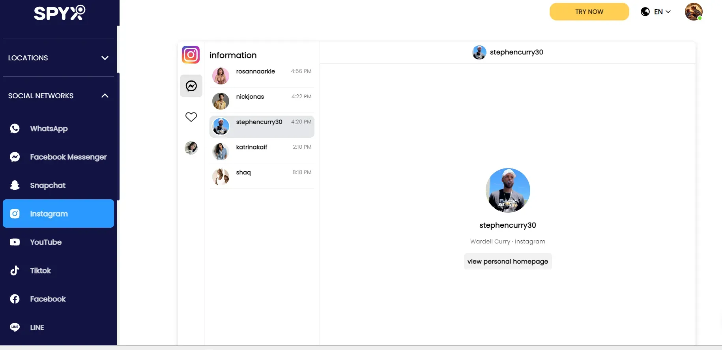Click 'Wardell Curry · Instagram' text
This screenshot has height=350, width=722.
(508, 241)
